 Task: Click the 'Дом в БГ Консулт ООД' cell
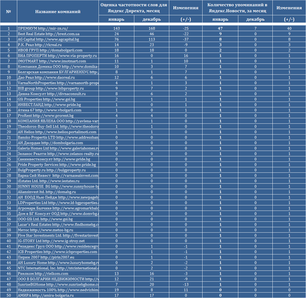pos(58,214)
